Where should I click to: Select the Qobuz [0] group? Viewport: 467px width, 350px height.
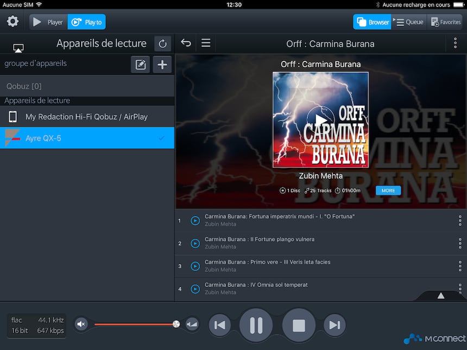pyautogui.click(x=87, y=86)
